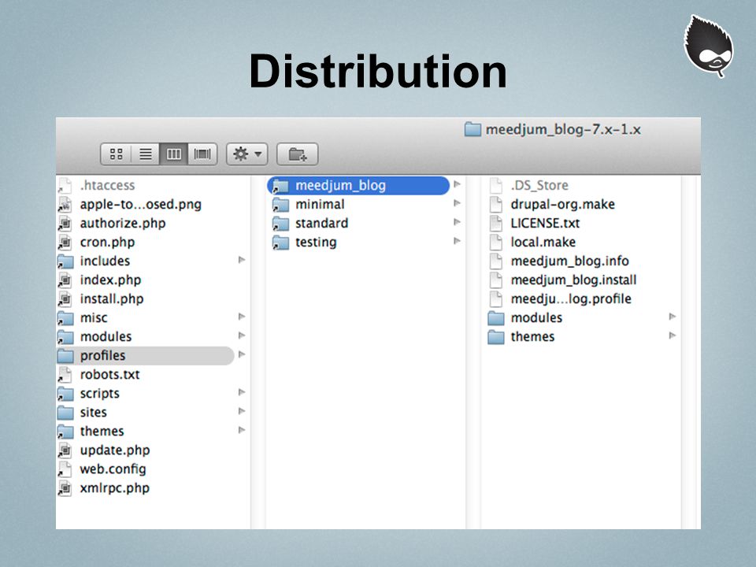Expand themes arrow in third column
The image size is (756, 567).
click(x=673, y=335)
